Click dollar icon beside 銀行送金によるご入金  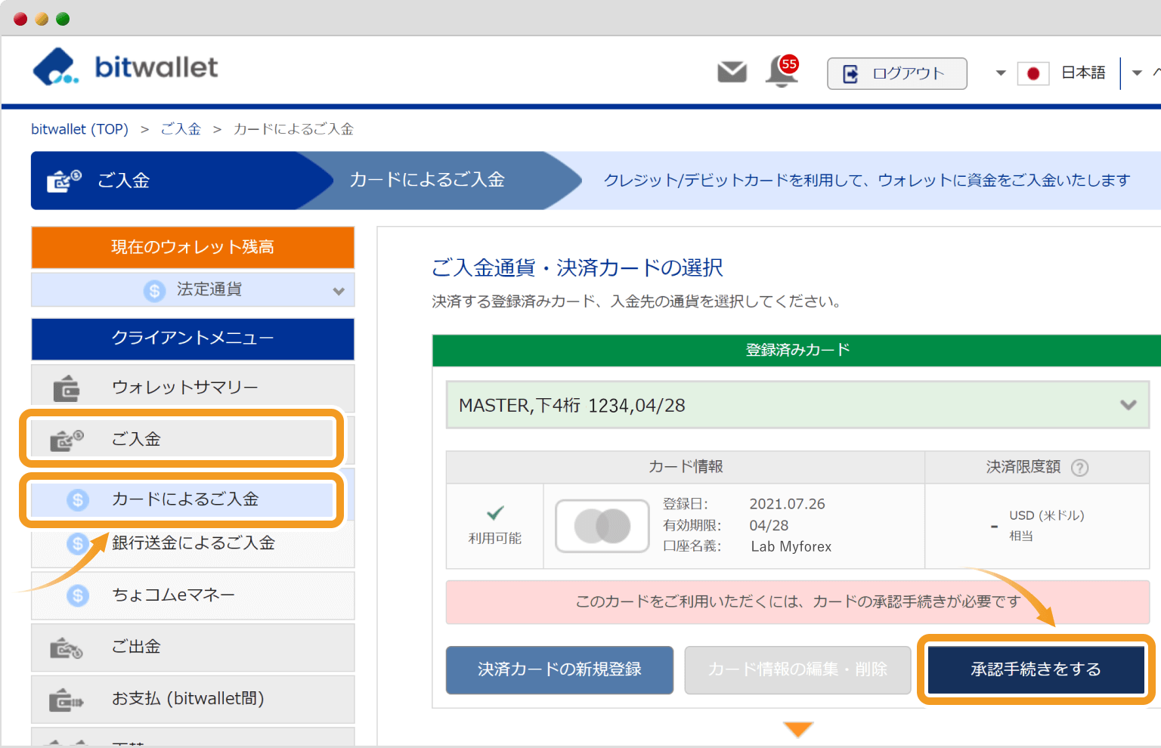(x=78, y=543)
